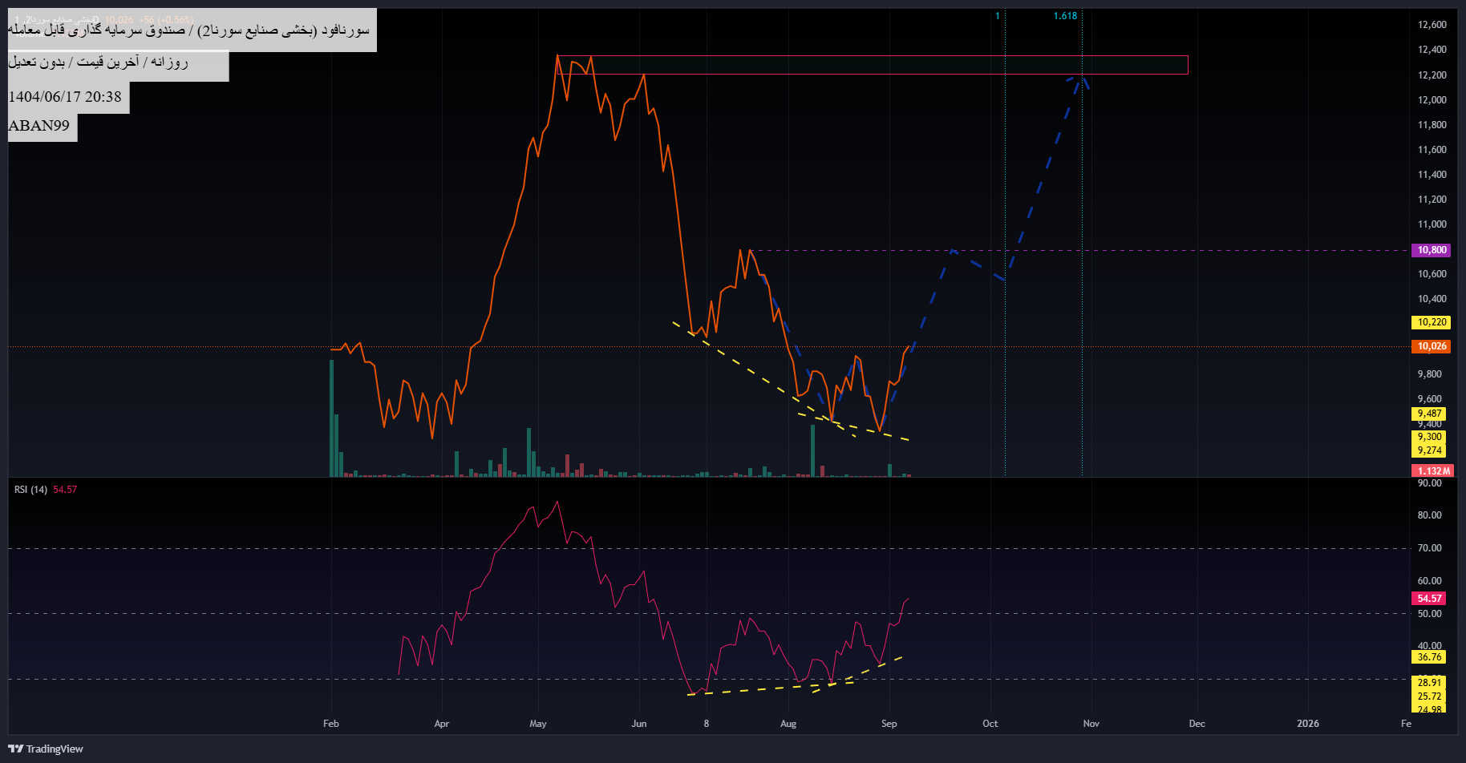Image resolution: width=1466 pixels, height=763 pixels.
Task: Click May on the time axis
Action: 538,724
